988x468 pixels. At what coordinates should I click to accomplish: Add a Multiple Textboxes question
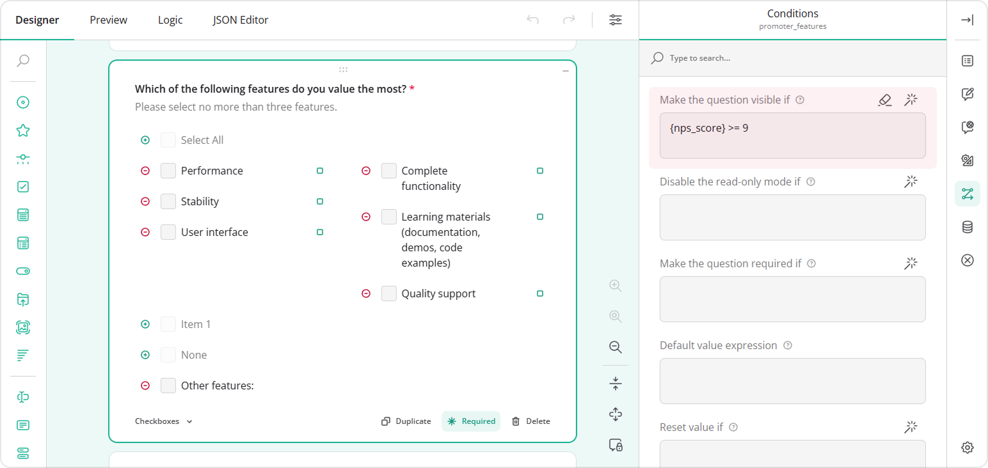pyautogui.click(x=23, y=453)
